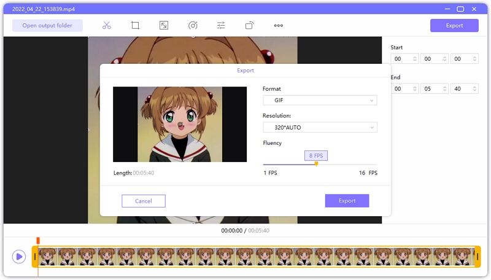Select the crop tool icon
491x280 pixels.
pyautogui.click(x=135, y=25)
